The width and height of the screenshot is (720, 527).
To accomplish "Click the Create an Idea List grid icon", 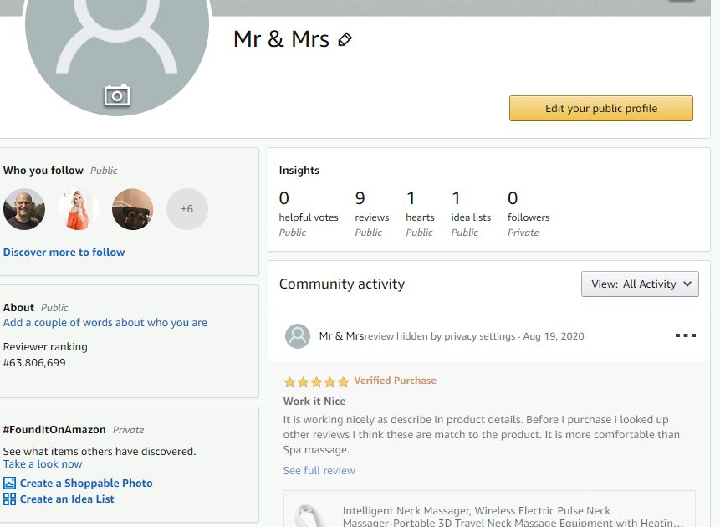I will point(10,499).
